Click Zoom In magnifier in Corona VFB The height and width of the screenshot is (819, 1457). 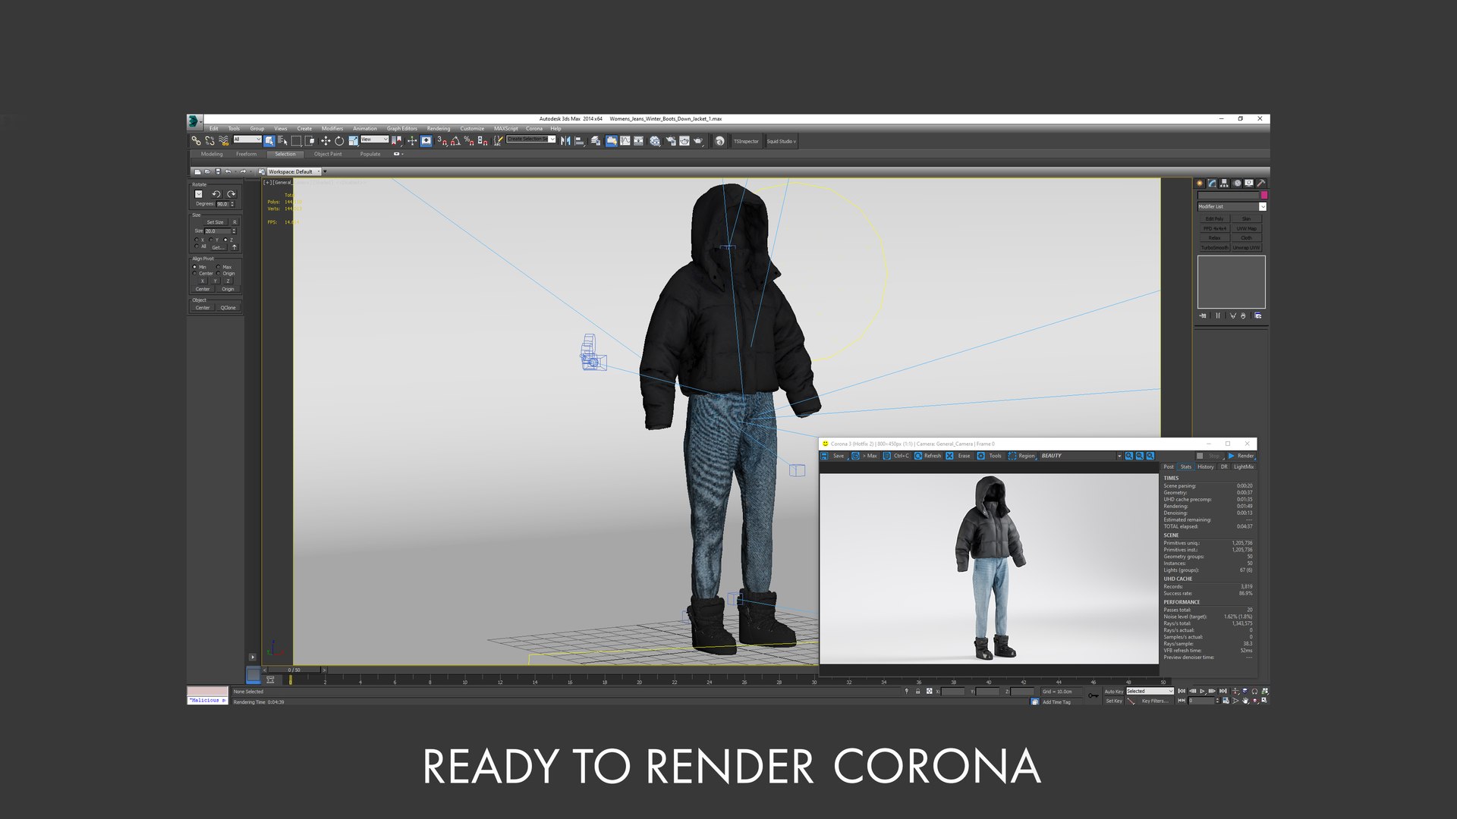(1128, 456)
